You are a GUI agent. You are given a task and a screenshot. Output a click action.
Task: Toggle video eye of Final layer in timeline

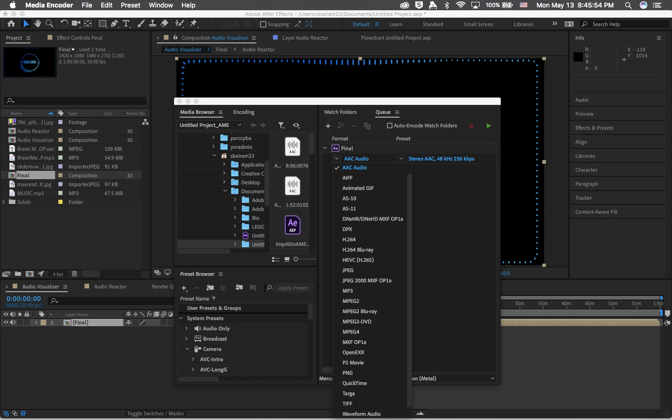6,322
